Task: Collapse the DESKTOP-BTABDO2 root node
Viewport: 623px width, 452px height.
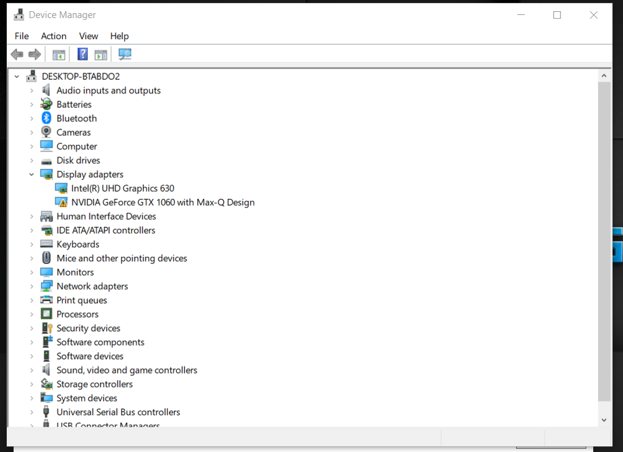Action: (x=17, y=76)
